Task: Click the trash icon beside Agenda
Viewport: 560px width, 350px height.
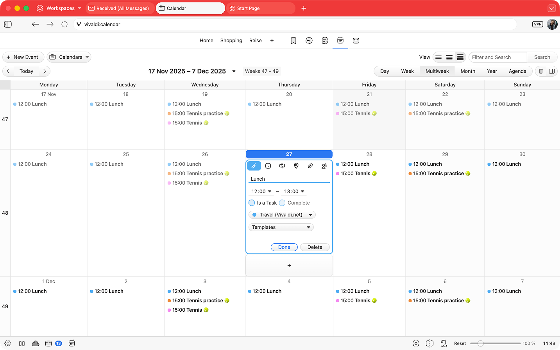Action: click(x=541, y=71)
